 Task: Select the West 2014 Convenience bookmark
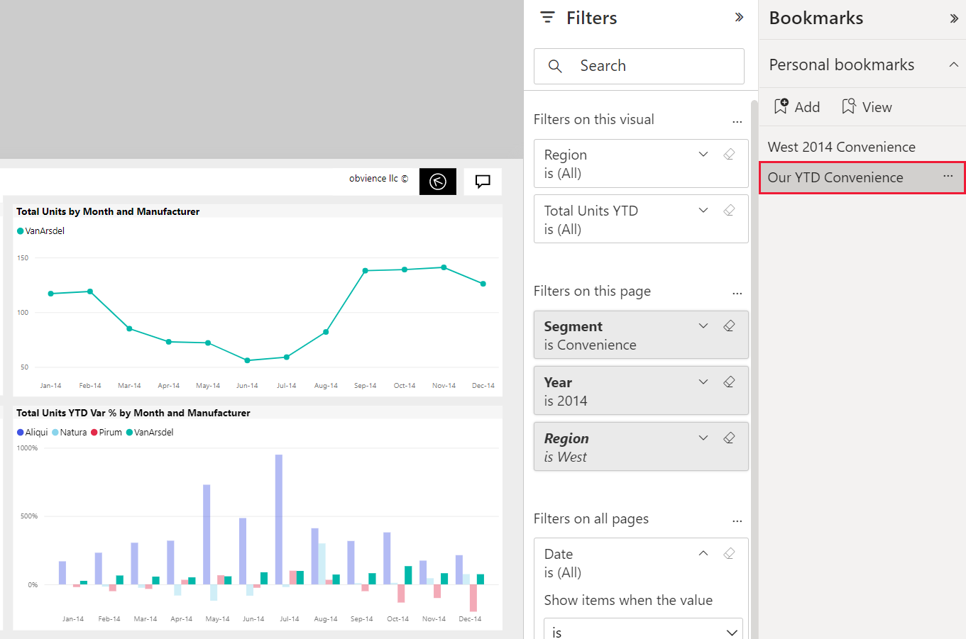(x=841, y=147)
